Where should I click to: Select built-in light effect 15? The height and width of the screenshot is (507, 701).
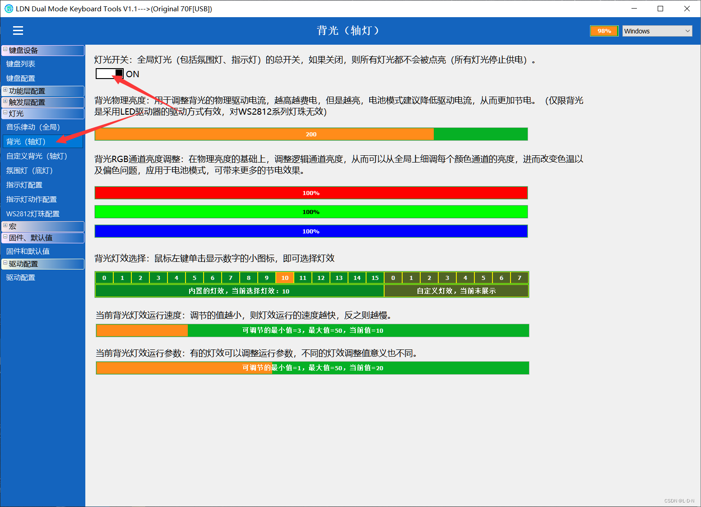pos(375,278)
